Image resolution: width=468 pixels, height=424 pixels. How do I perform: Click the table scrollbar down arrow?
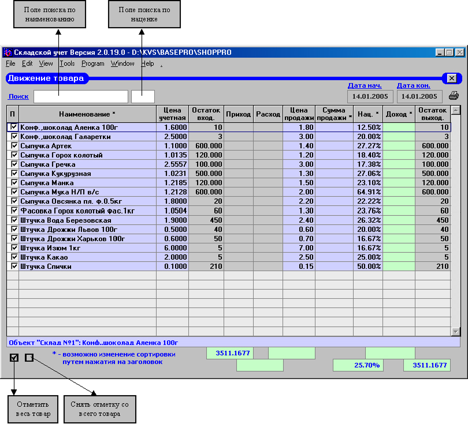click(456, 331)
